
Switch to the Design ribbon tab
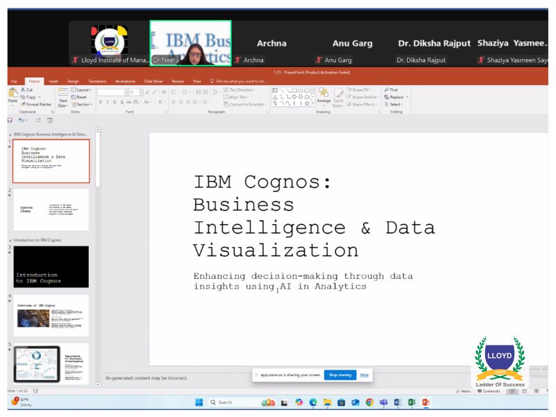tap(73, 81)
